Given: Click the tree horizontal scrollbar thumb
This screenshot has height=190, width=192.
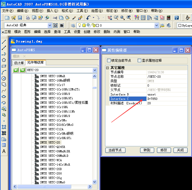Looking at the screenshot, I should pyautogui.click(x=44, y=187).
